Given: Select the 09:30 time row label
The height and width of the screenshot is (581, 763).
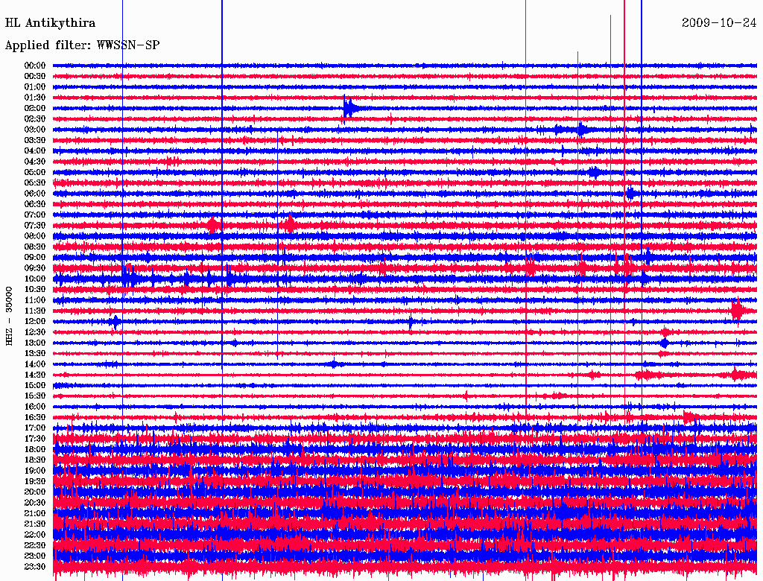Looking at the screenshot, I should (x=35, y=268).
